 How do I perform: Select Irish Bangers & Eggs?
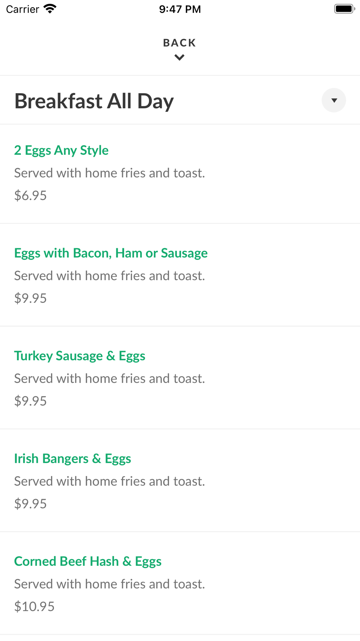tap(72, 458)
